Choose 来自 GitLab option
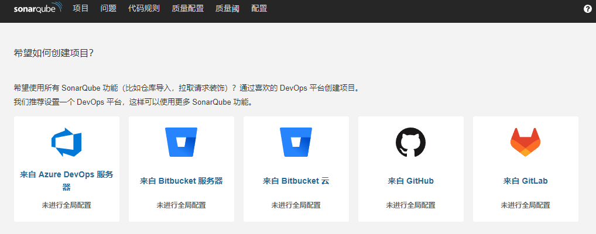The height and width of the screenshot is (234, 596). (x=525, y=181)
